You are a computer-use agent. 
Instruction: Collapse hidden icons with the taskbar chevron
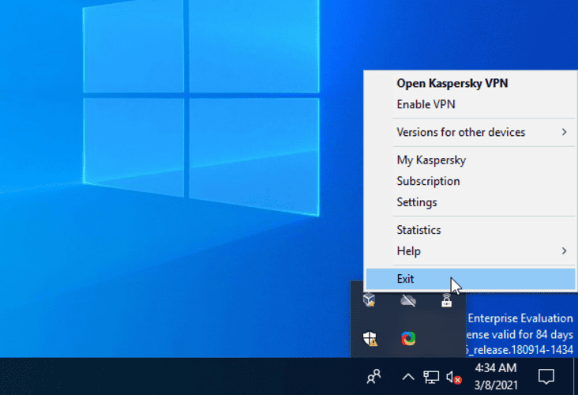coord(408,378)
